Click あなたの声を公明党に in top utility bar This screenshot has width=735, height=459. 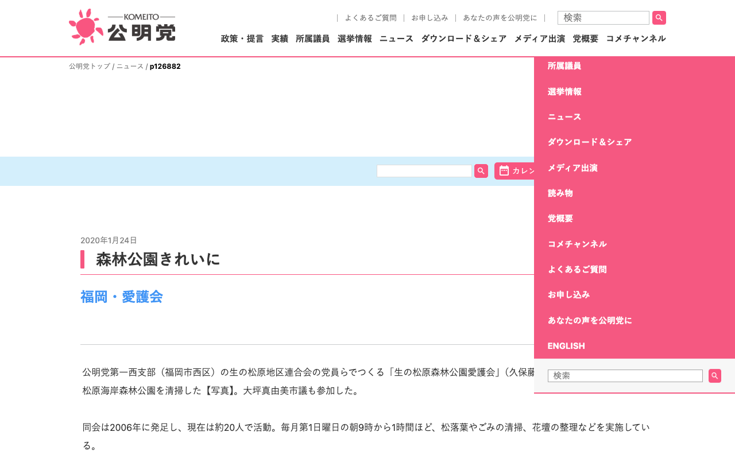500,18
